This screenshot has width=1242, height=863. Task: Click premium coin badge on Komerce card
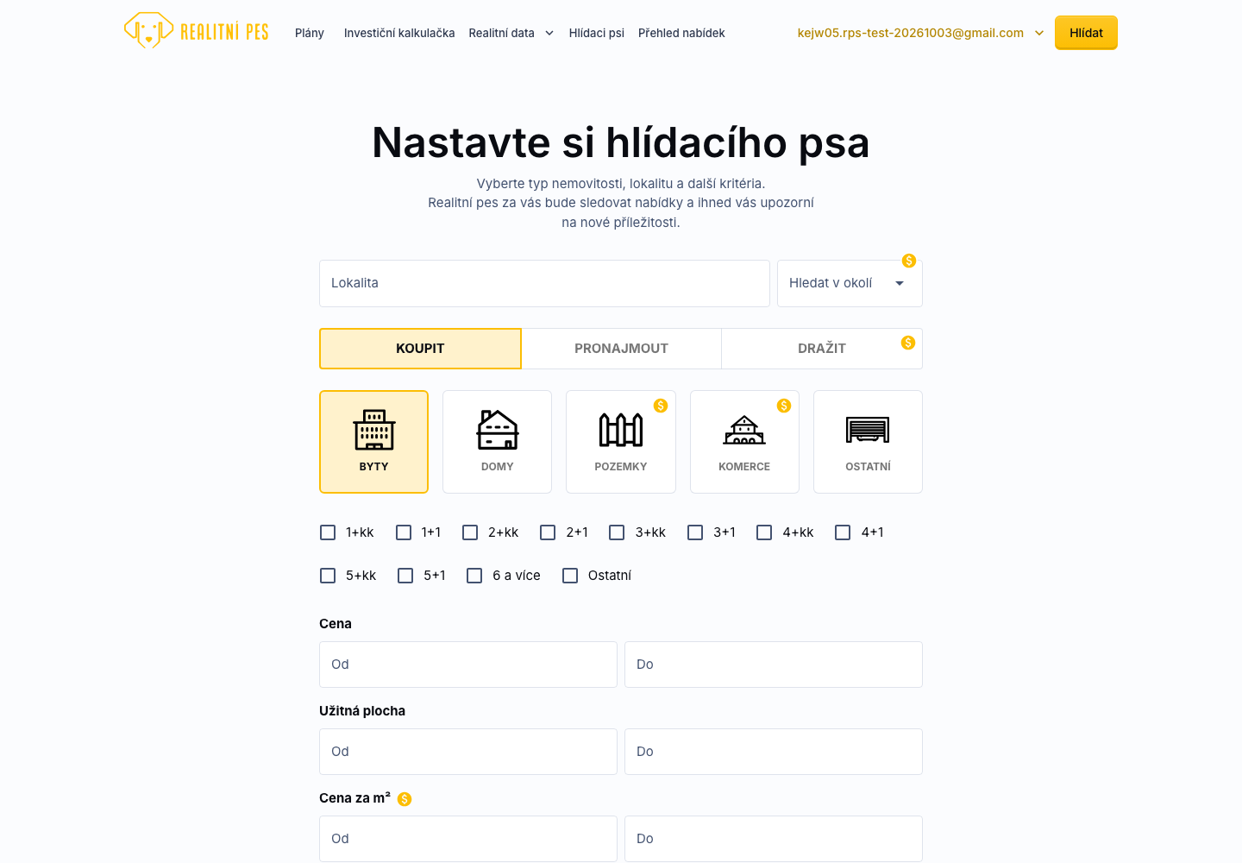784,406
